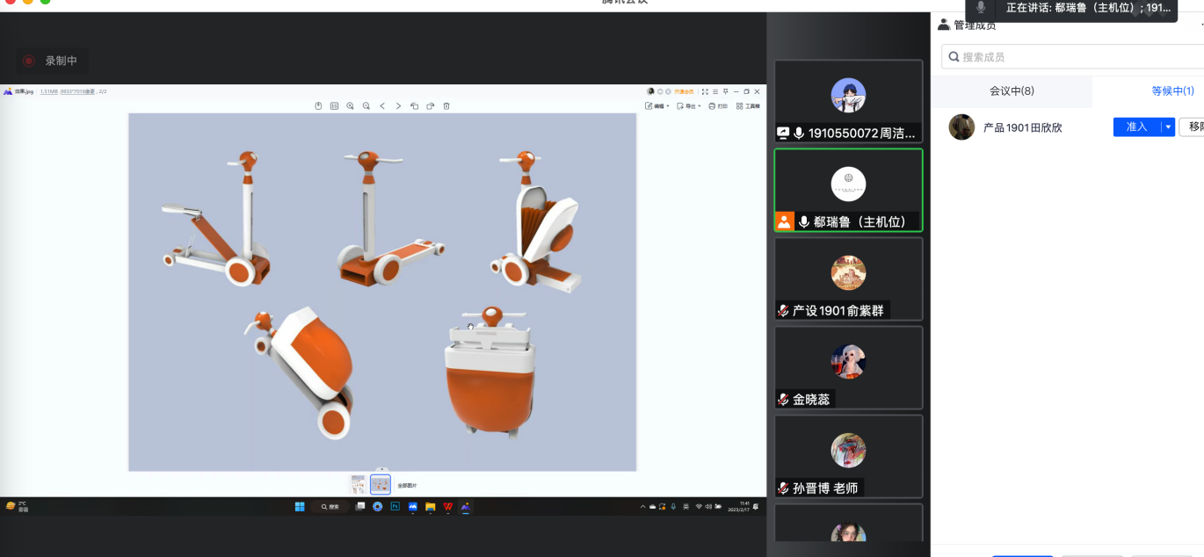Go to previous image with left arrow

(382, 106)
